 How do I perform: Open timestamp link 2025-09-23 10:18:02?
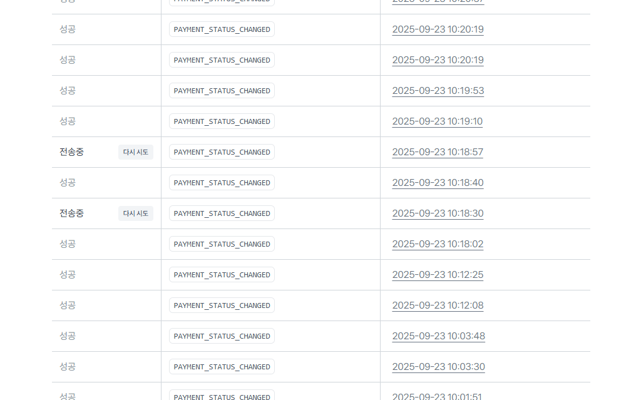pos(438,244)
